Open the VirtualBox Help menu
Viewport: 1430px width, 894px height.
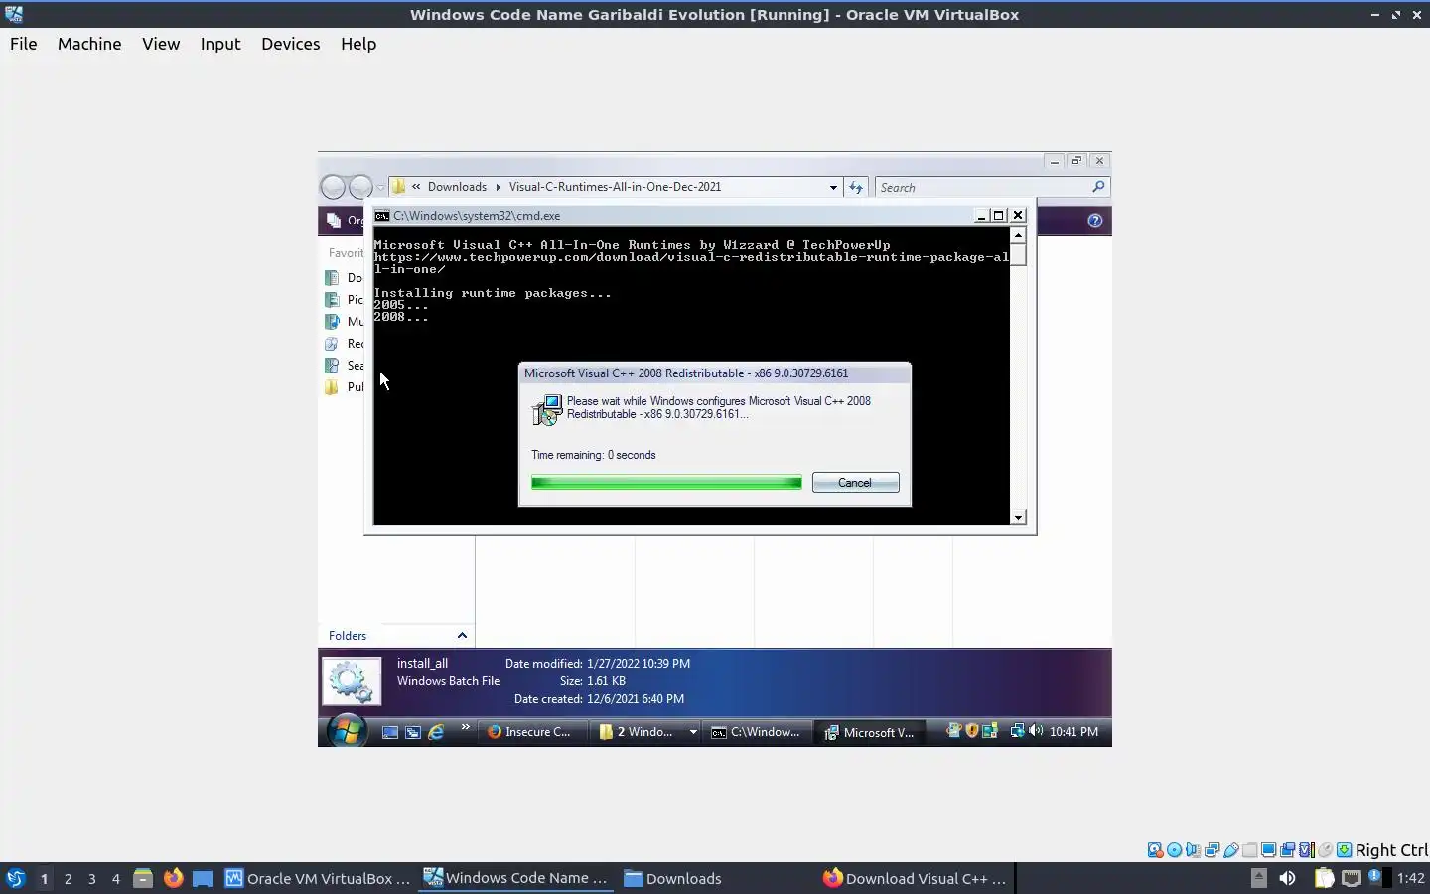(x=358, y=44)
